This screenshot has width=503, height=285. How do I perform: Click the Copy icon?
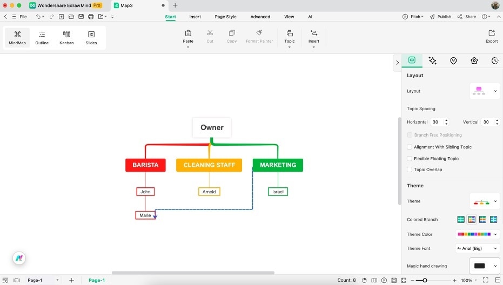click(x=232, y=33)
